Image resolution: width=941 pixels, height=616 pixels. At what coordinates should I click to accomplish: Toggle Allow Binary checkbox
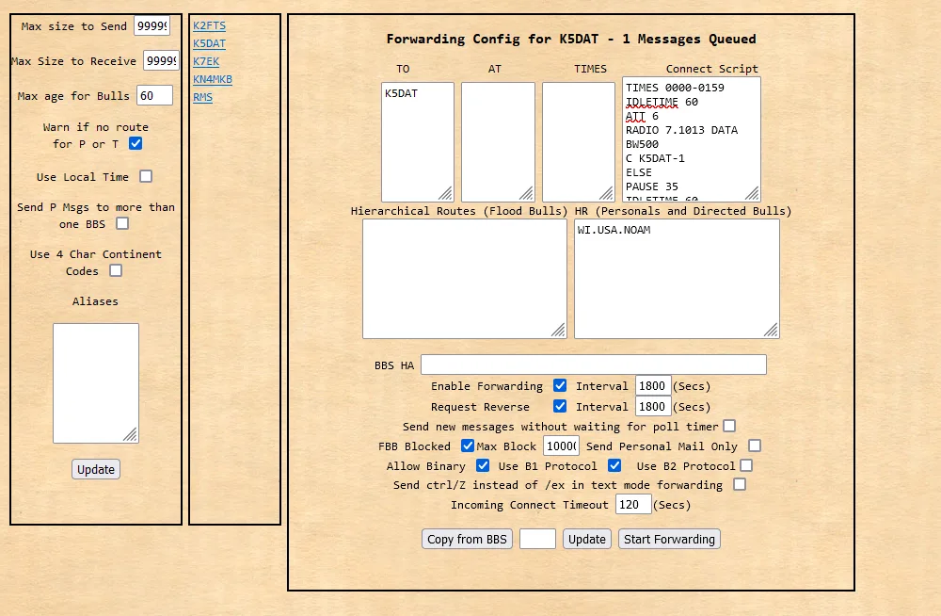point(483,465)
